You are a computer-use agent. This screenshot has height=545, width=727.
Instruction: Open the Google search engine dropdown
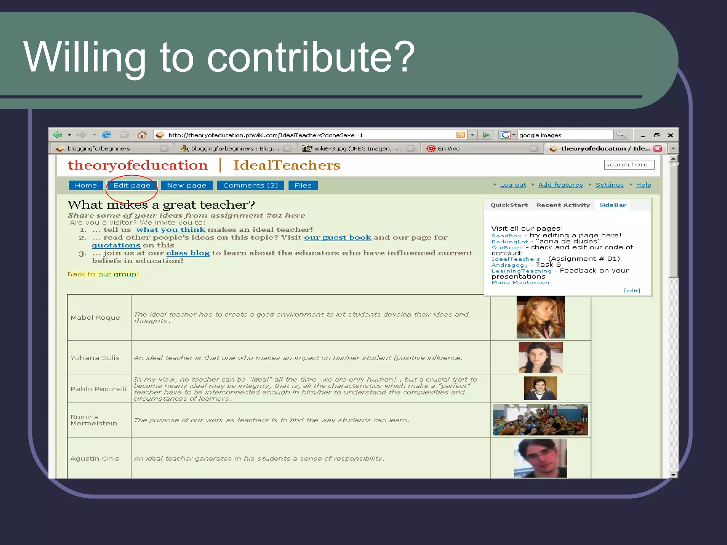coord(514,135)
